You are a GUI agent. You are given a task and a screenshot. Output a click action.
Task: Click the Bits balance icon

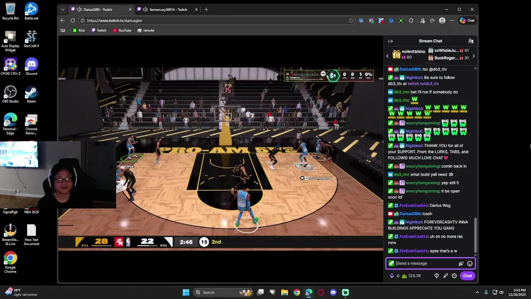point(392,276)
